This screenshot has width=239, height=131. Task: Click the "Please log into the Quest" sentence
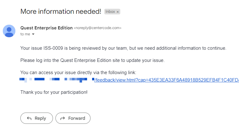[92, 60]
